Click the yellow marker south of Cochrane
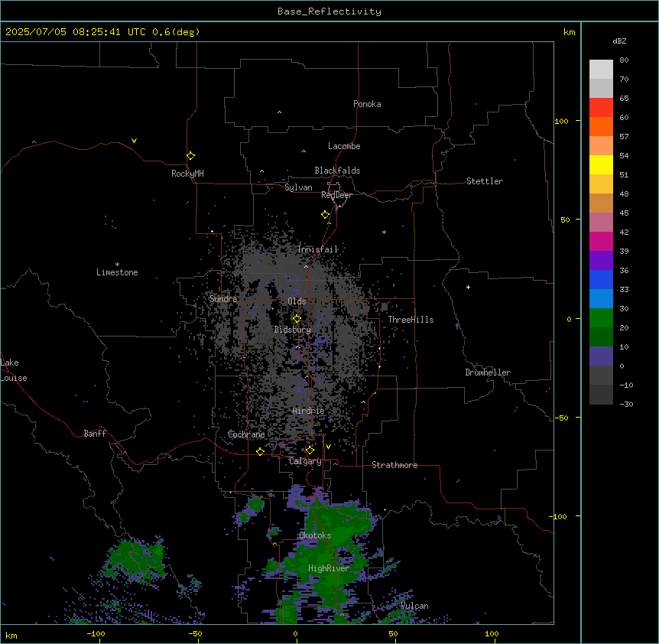 click(260, 451)
